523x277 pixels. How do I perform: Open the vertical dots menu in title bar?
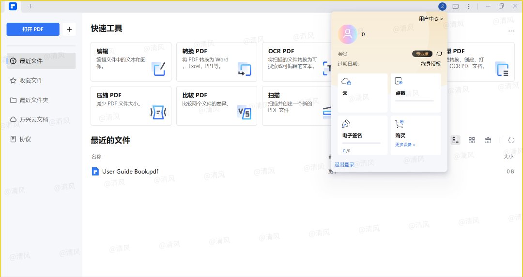468,6
